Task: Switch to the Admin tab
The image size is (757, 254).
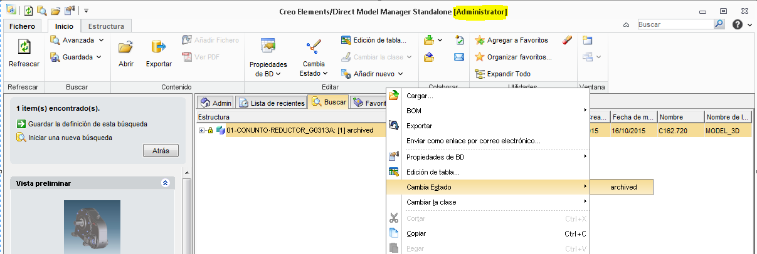Action: [x=216, y=103]
